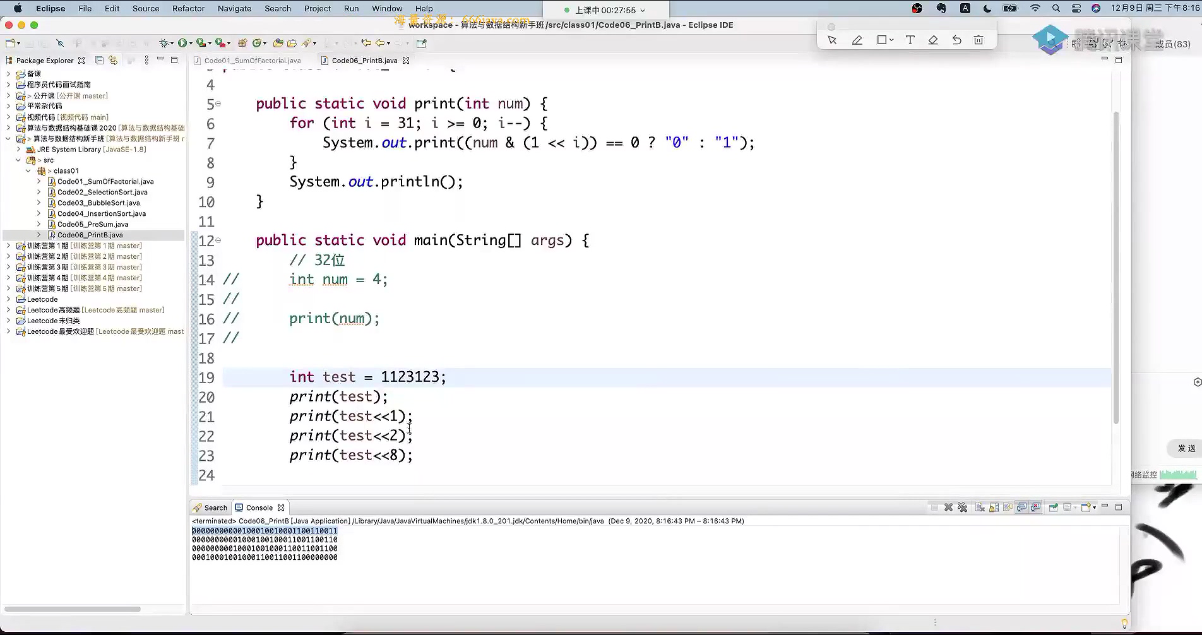This screenshot has width=1202, height=635.
Task: Select the pen annotation tool
Action: pos(857,40)
